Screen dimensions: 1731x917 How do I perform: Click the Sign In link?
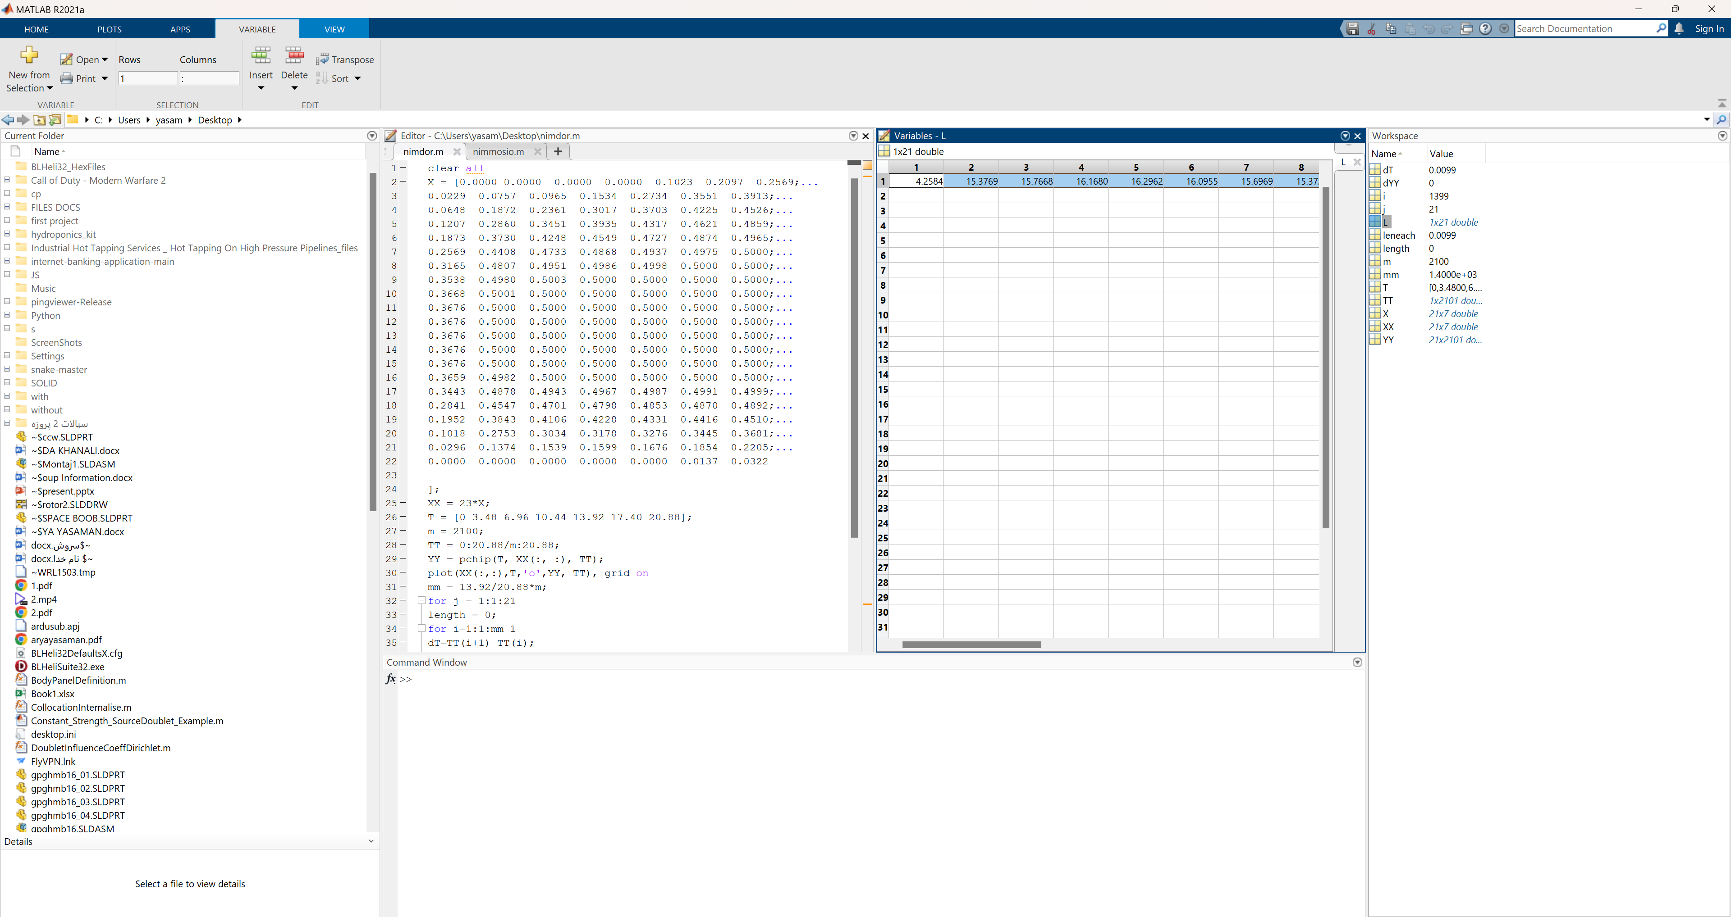point(1709,29)
